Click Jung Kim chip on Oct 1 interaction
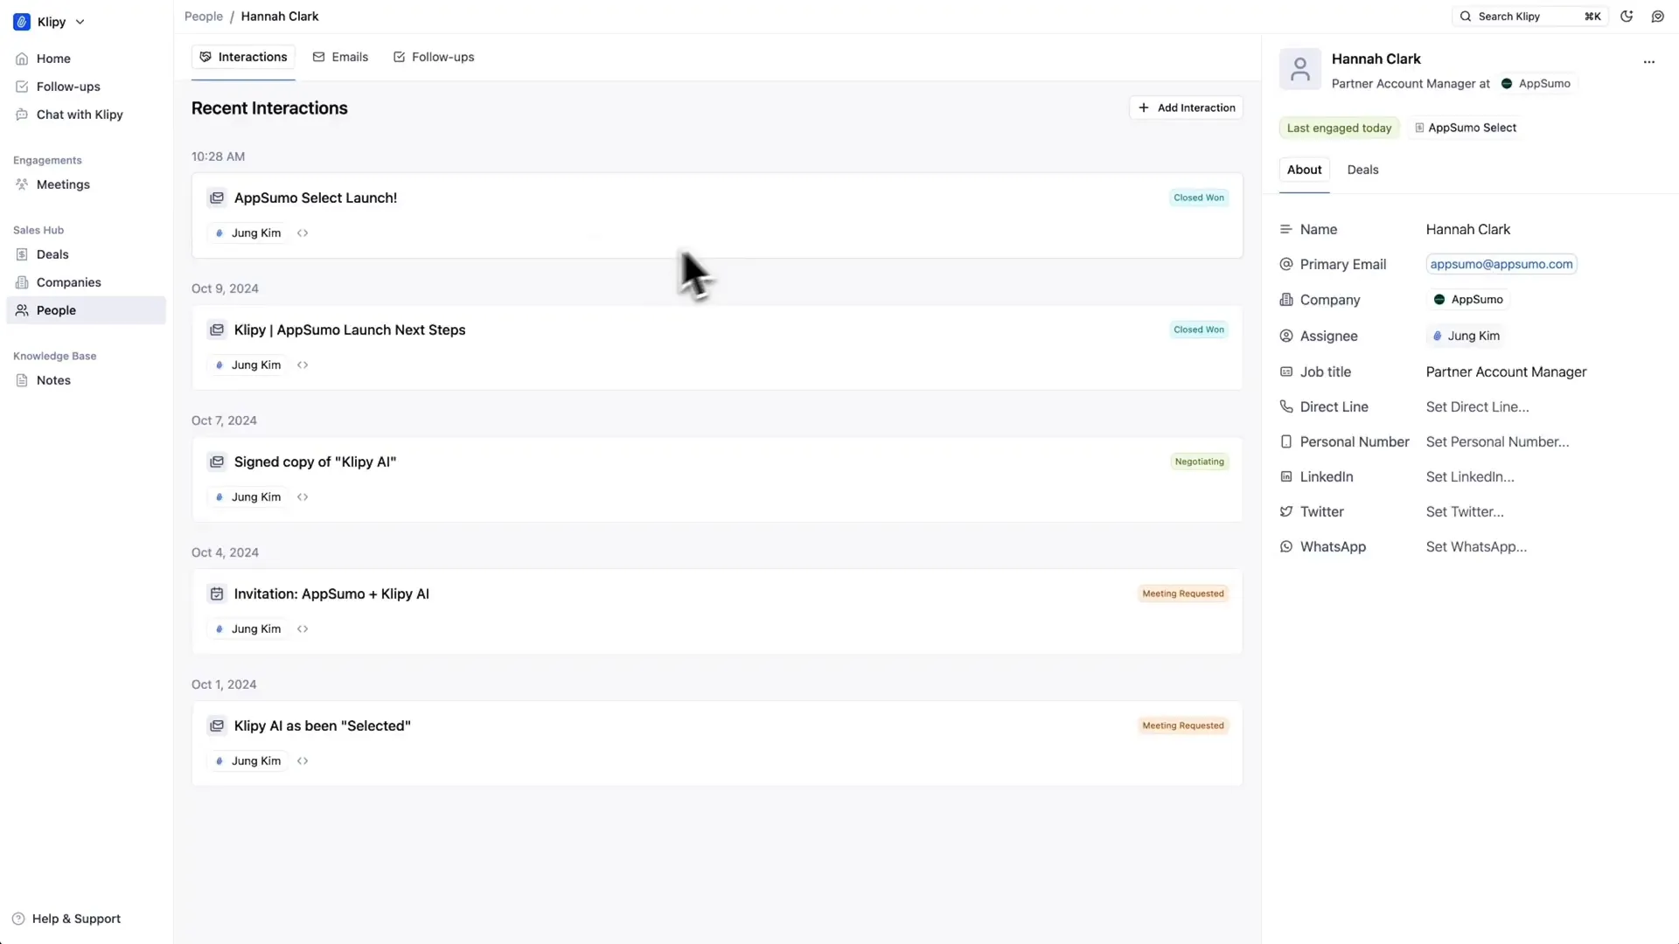 tap(248, 761)
